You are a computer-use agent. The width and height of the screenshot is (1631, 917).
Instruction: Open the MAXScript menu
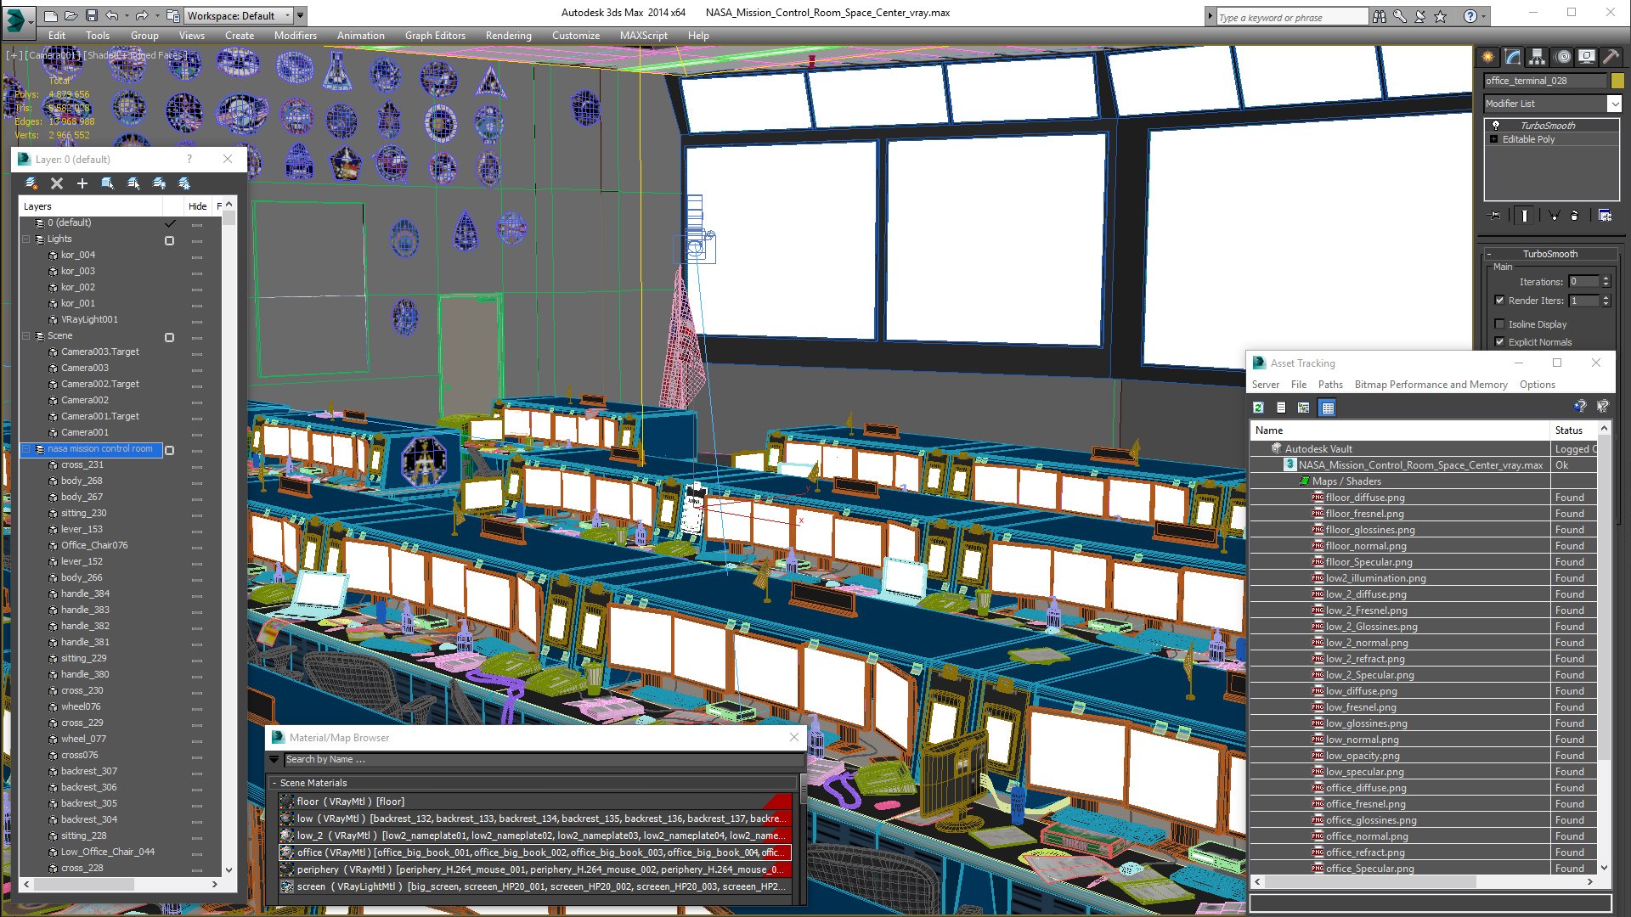[x=643, y=36]
